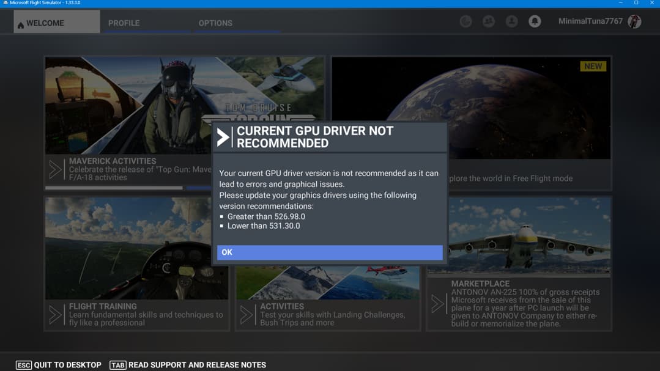Maximize the Flight Simulator window

click(x=636, y=2)
